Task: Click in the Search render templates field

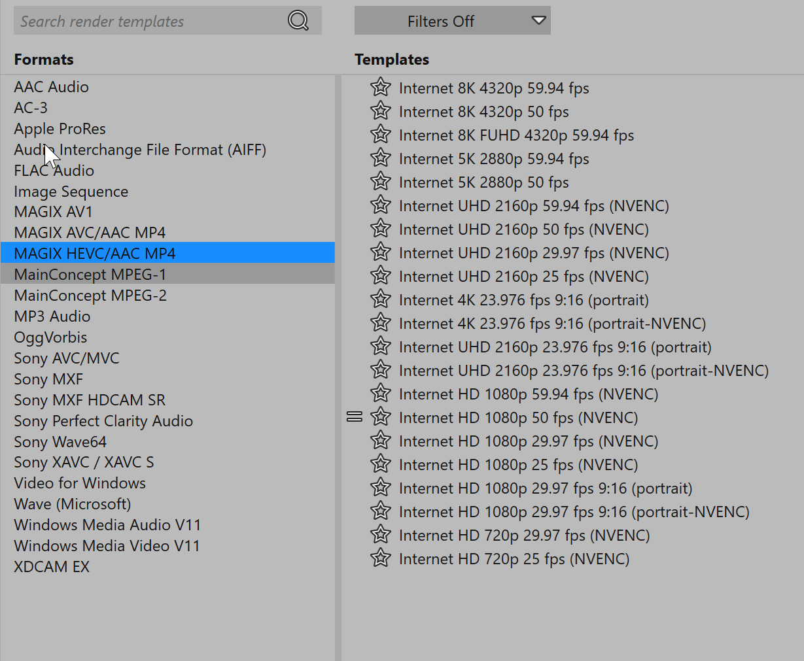Action: (x=147, y=21)
